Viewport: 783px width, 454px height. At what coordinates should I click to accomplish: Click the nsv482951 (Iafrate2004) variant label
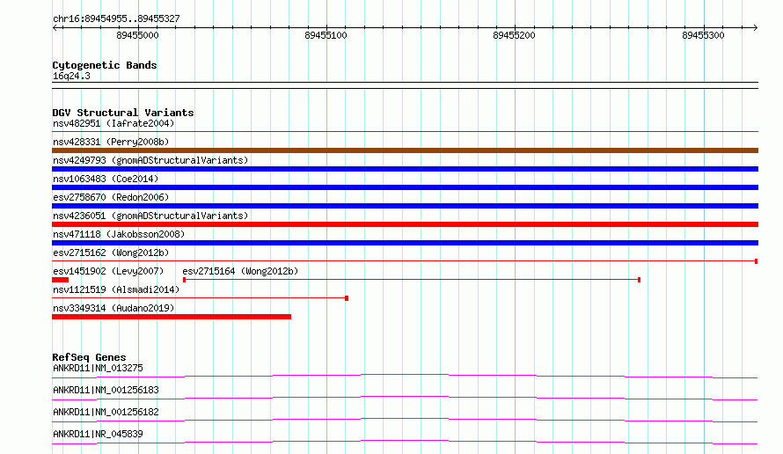[x=113, y=123]
